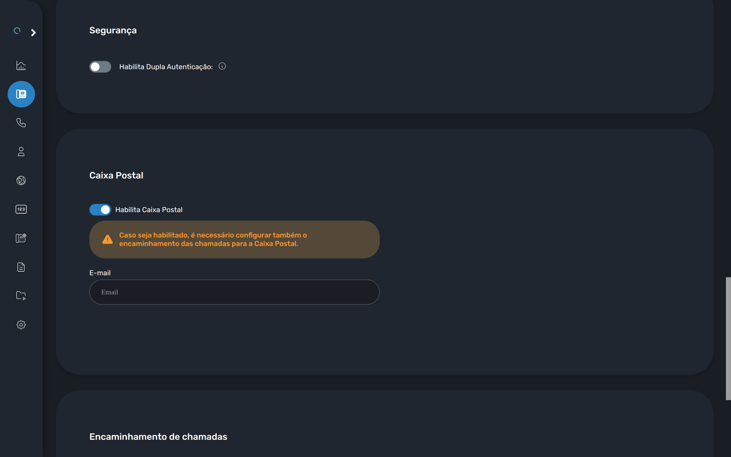
Task: Open the phone handset calls icon
Action: (x=21, y=123)
